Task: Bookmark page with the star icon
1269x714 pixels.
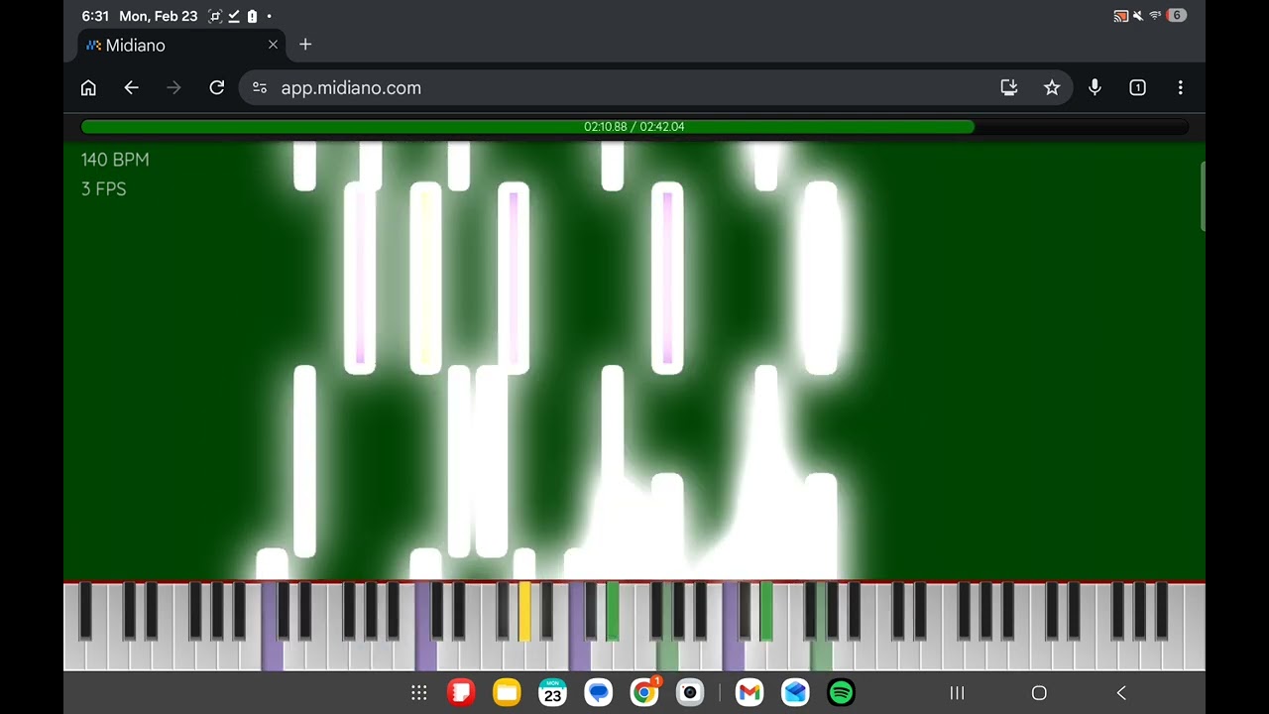Action: (x=1052, y=88)
